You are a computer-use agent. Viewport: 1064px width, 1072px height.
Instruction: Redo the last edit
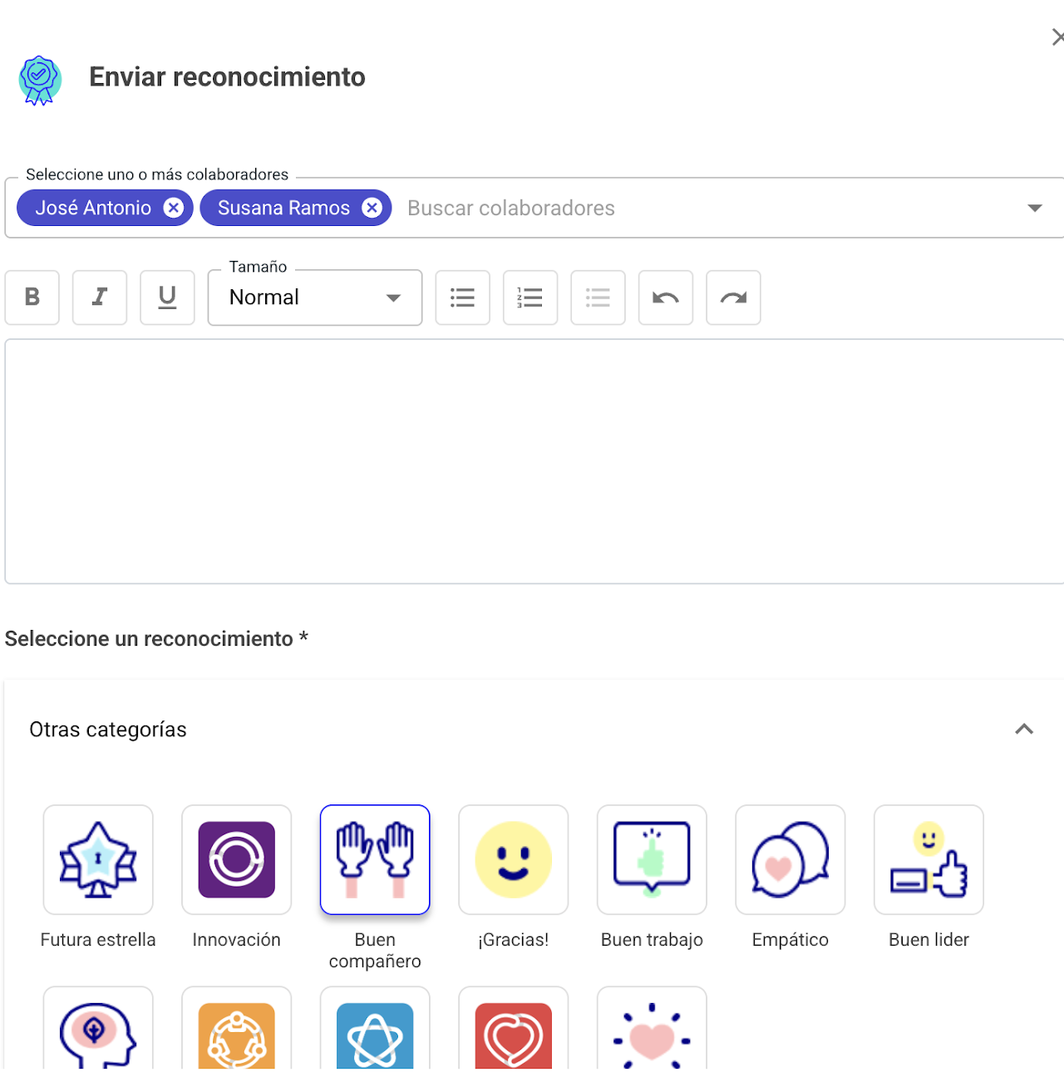click(733, 298)
